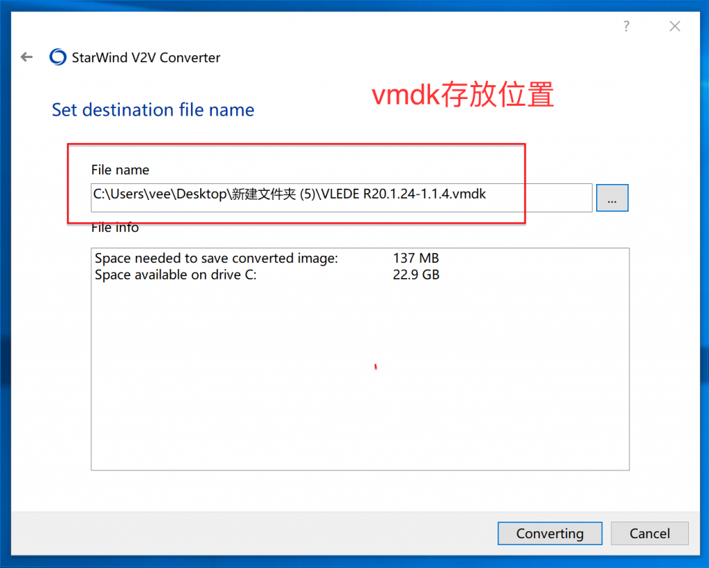
Task: Click 'Space available on drive C:' line
Action: 175,275
